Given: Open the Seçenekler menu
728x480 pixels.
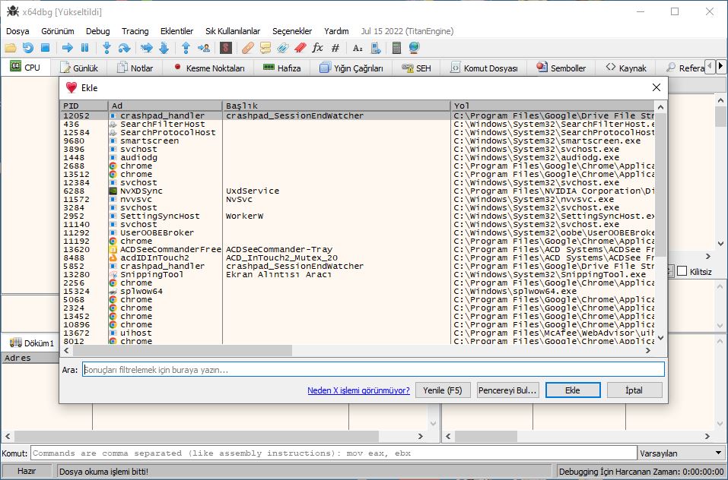Looking at the screenshot, I should tap(292, 31).
